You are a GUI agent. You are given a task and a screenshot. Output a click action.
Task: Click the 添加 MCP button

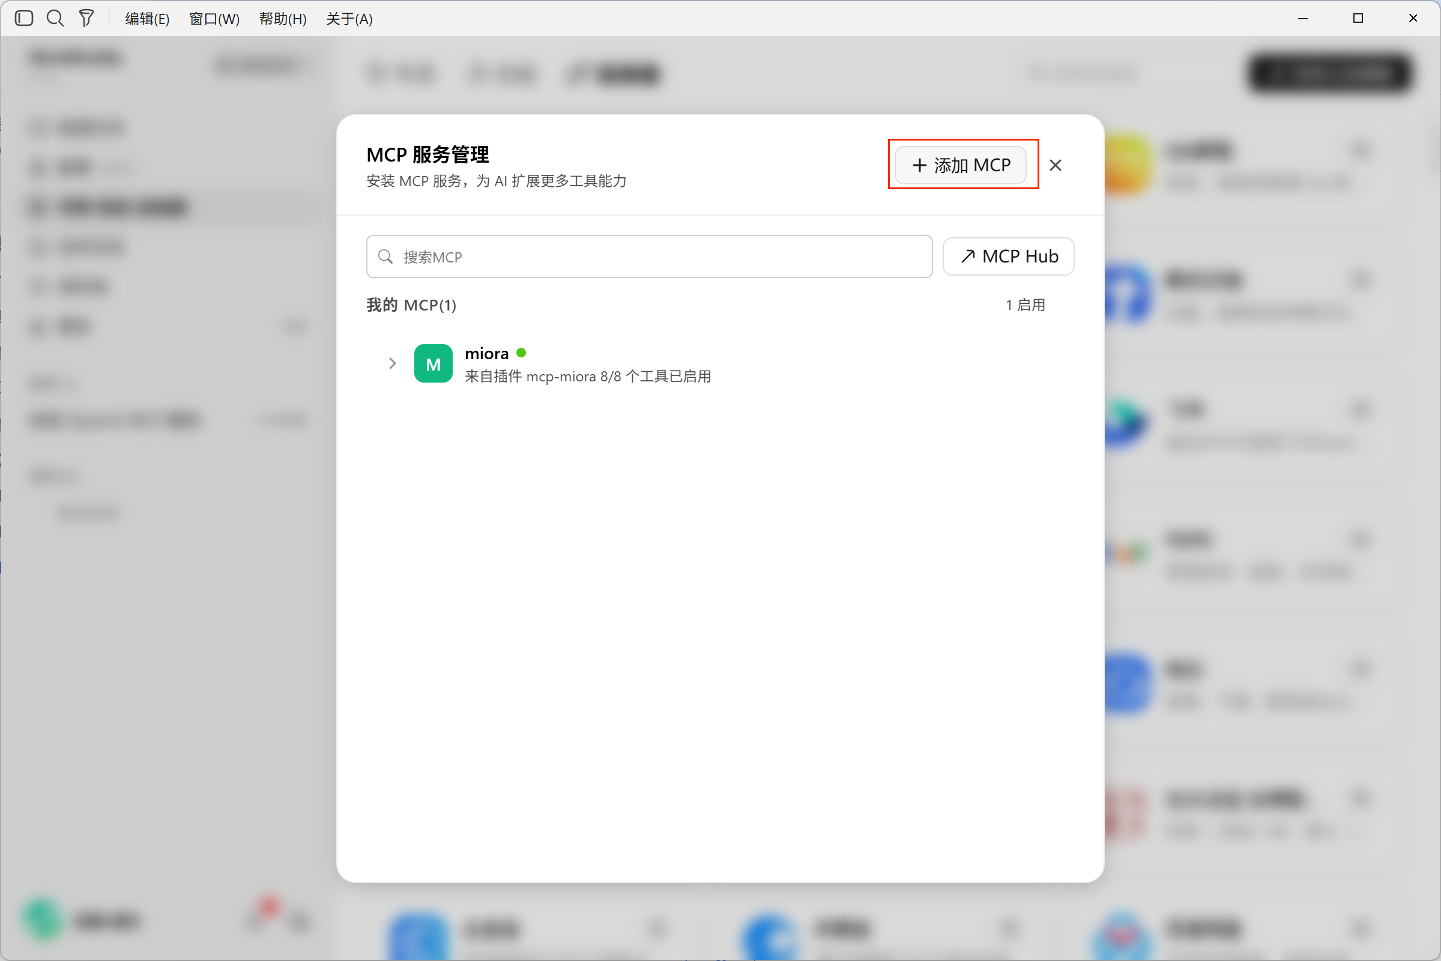(x=961, y=165)
